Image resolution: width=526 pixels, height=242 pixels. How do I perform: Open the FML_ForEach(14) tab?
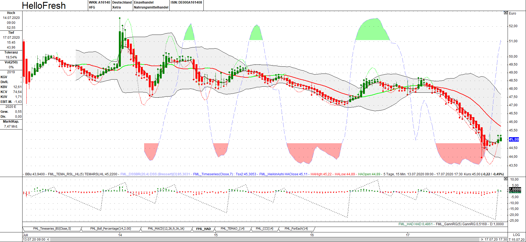[x=296, y=229]
